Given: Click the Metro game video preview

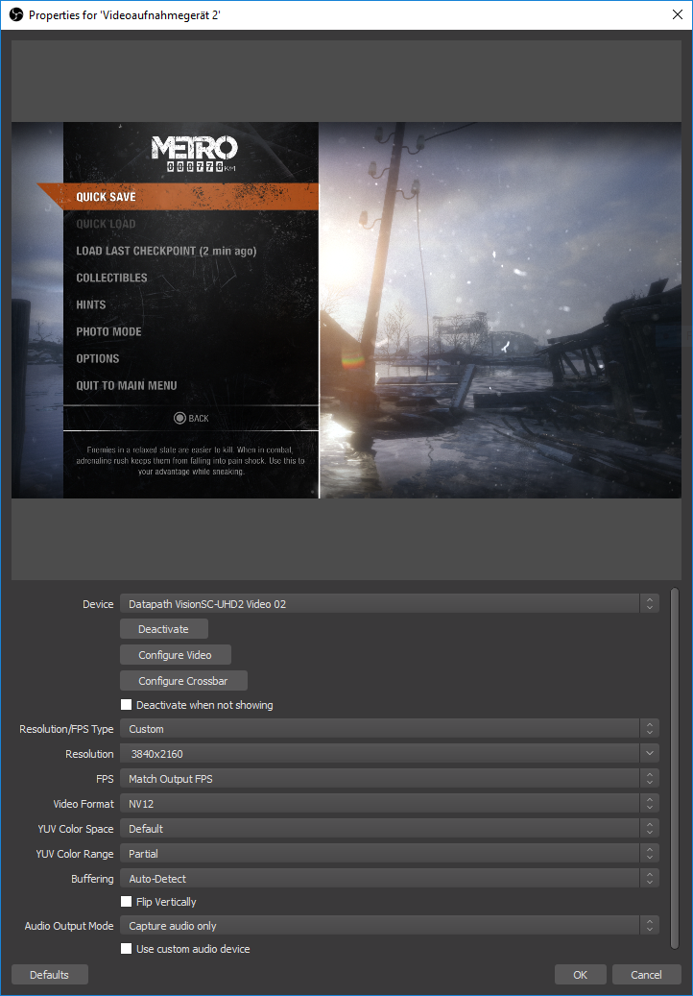Looking at the screenshot, I should pyautogui.click(x=346, y=310).
